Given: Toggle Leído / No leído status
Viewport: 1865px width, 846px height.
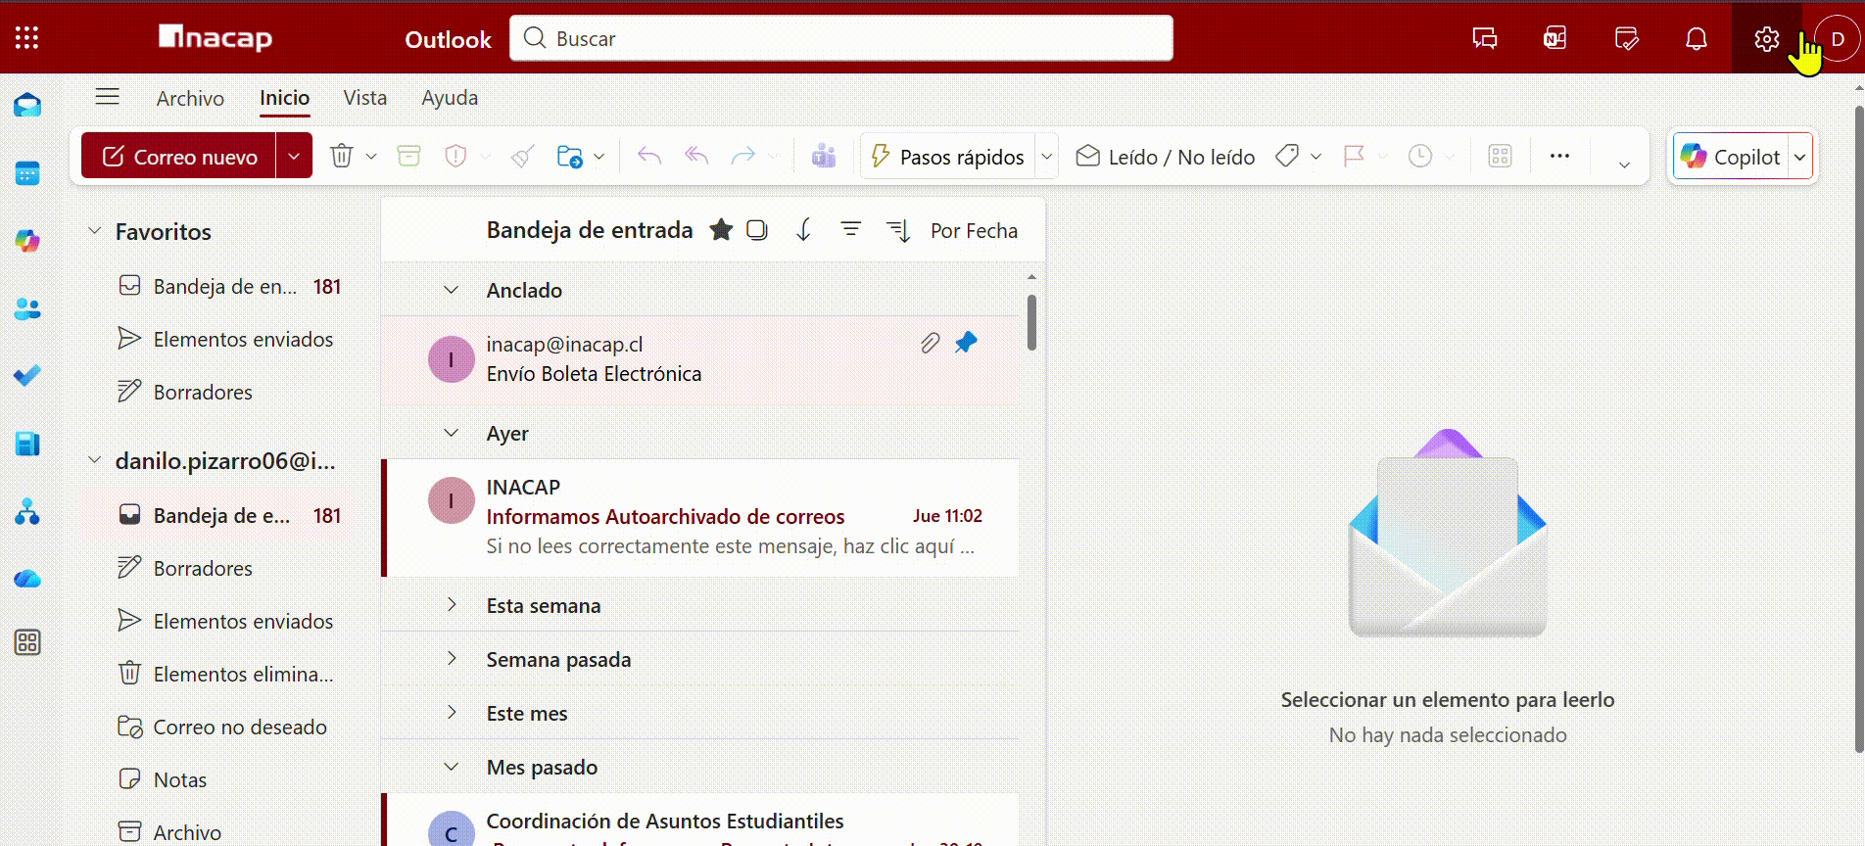Looking at the screenshot, I should [1165, 157].
